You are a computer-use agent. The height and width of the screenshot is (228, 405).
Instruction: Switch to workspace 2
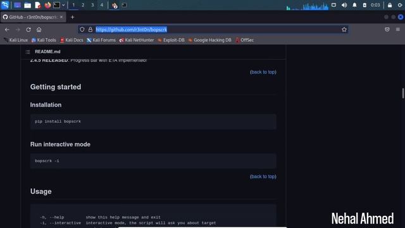(83, 5)
